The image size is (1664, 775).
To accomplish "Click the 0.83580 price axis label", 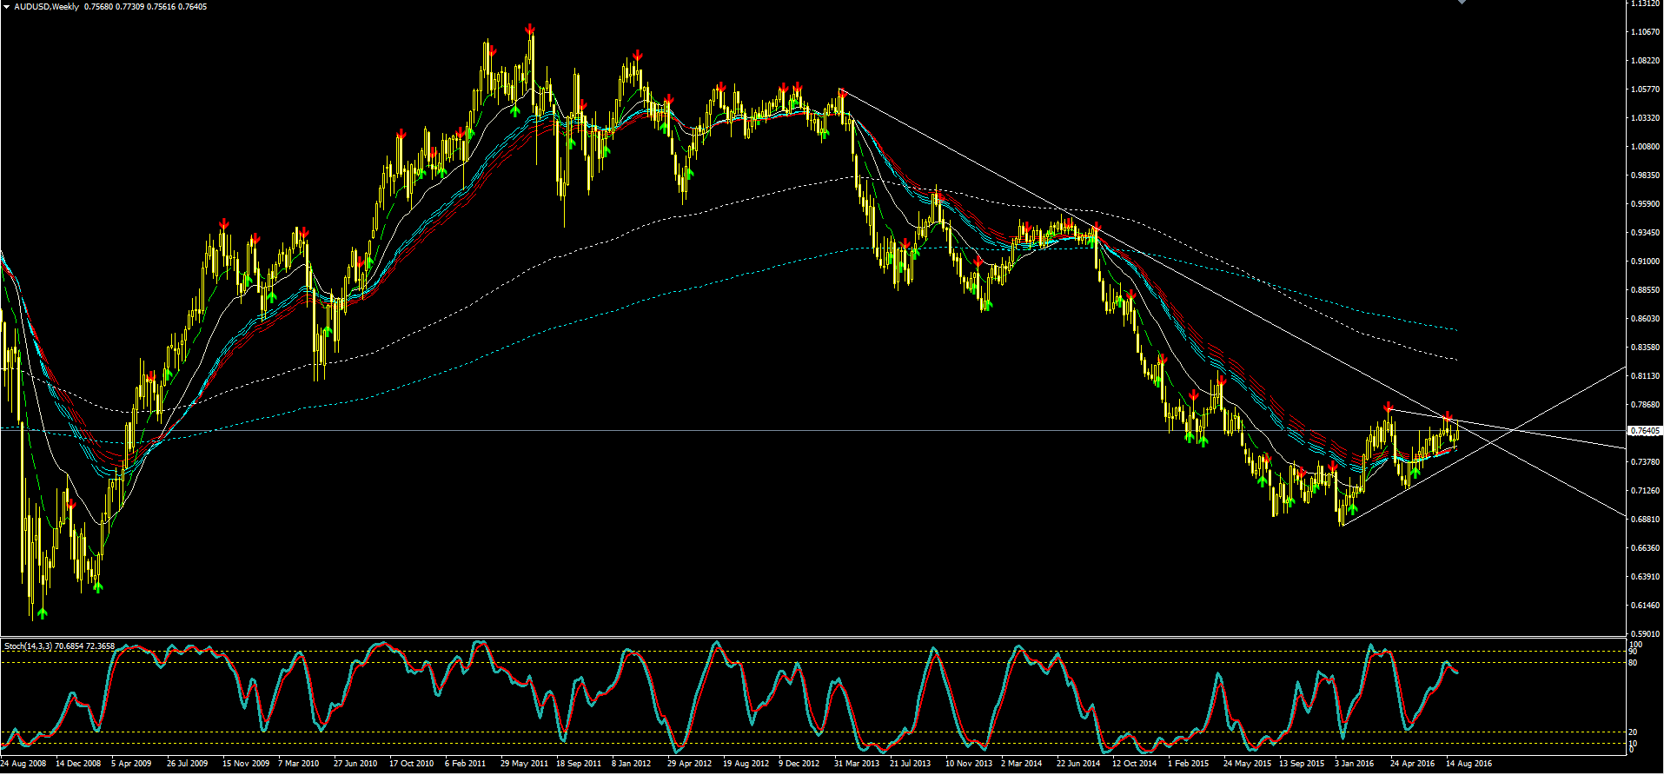I will point(1646,348).
